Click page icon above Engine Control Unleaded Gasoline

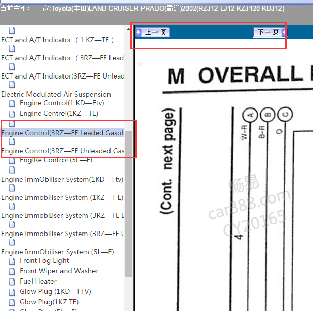pos(12,142)
